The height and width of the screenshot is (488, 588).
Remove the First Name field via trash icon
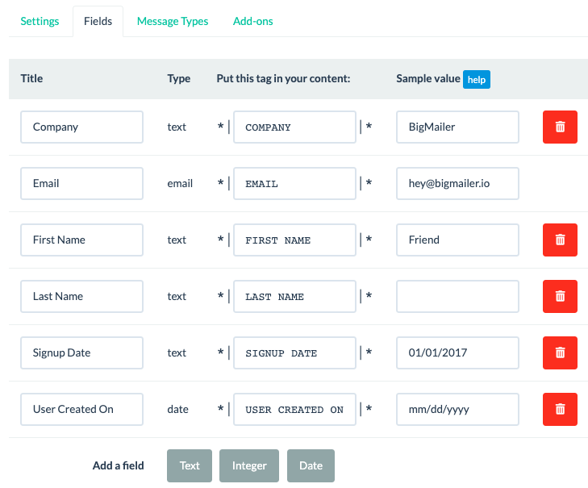[x=560, y=240]
